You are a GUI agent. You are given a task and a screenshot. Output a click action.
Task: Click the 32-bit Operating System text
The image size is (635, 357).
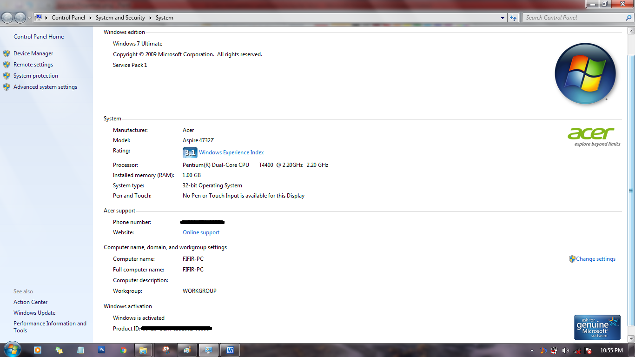point(212,185)
